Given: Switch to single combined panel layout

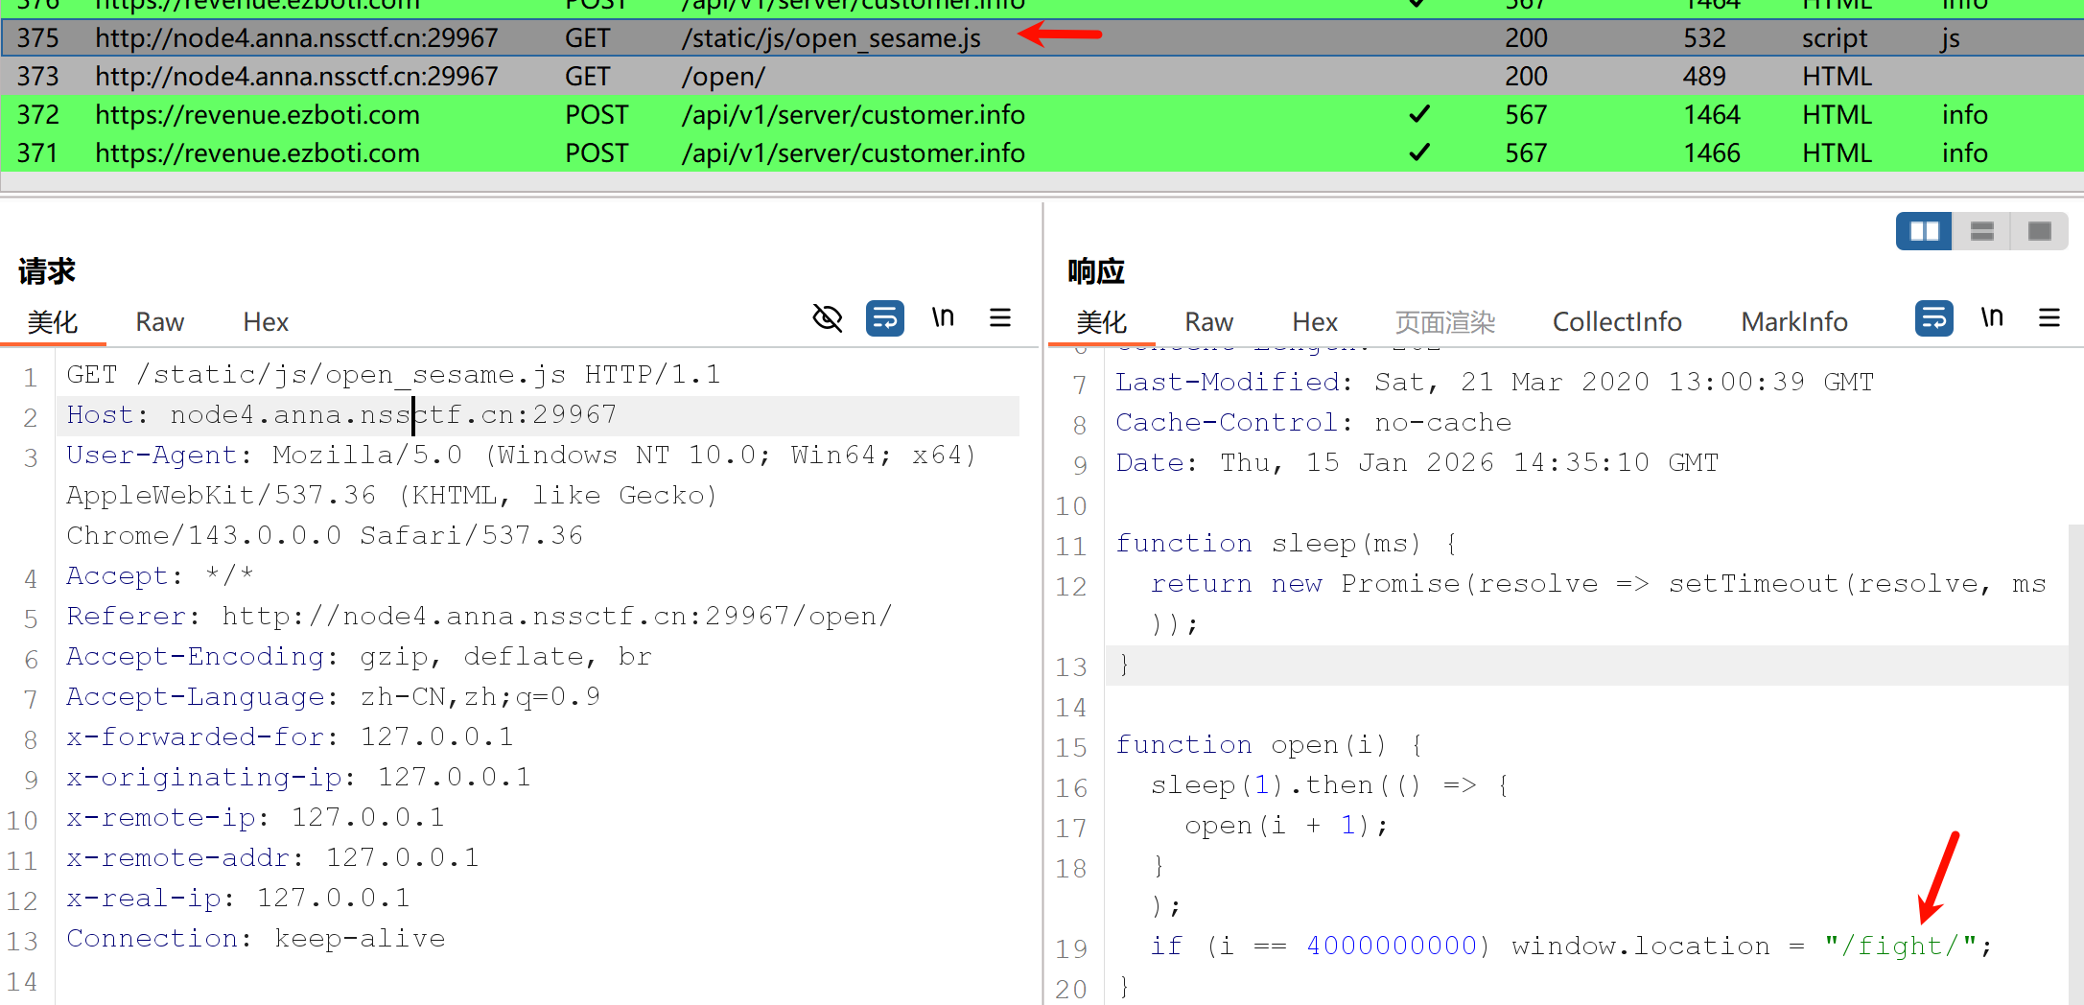Looking at the screenshot, I should pyautogui.click(x=2040, y=231).
